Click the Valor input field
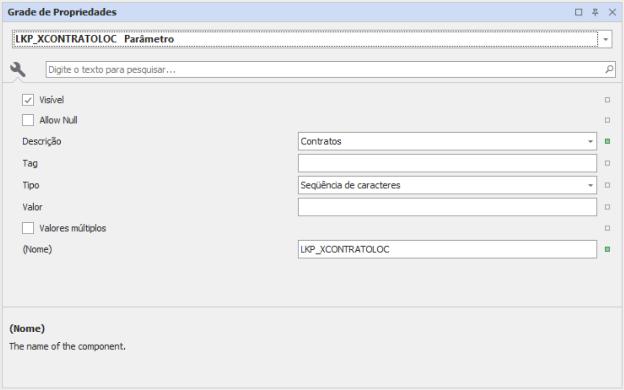Screen dimensions: 624x390 [447, 207]
